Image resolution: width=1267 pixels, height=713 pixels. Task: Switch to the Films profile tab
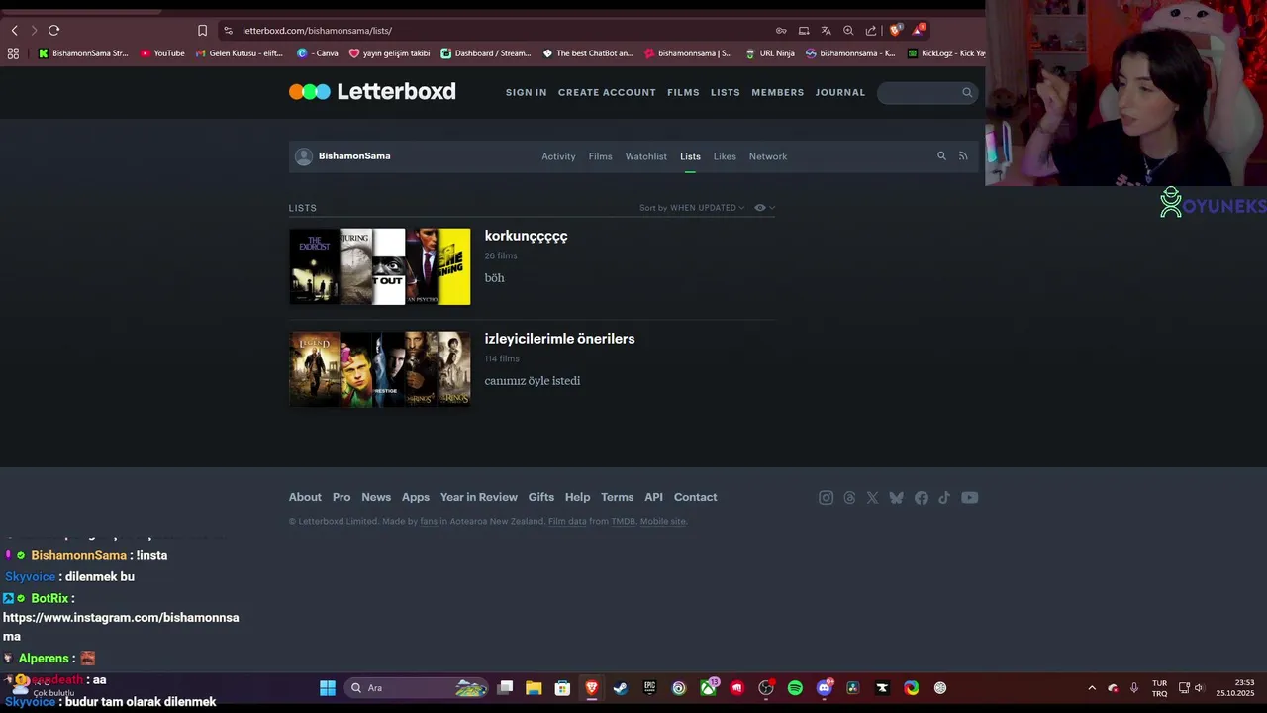(601, 156)
